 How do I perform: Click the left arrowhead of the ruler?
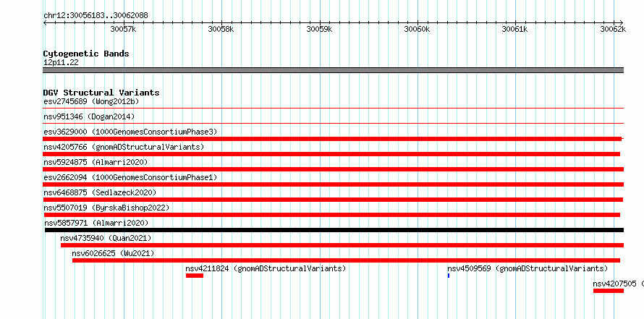(x=45, y=22)
